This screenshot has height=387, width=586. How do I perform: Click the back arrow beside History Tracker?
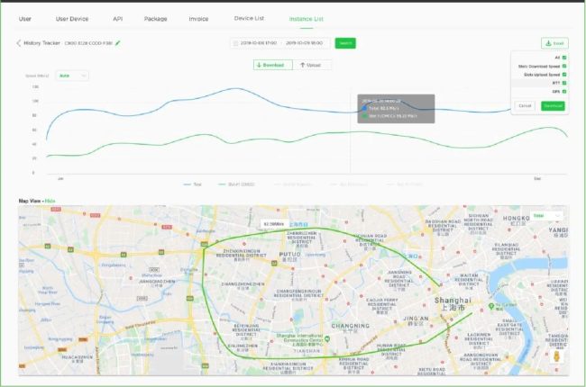[x=19, y=42]
